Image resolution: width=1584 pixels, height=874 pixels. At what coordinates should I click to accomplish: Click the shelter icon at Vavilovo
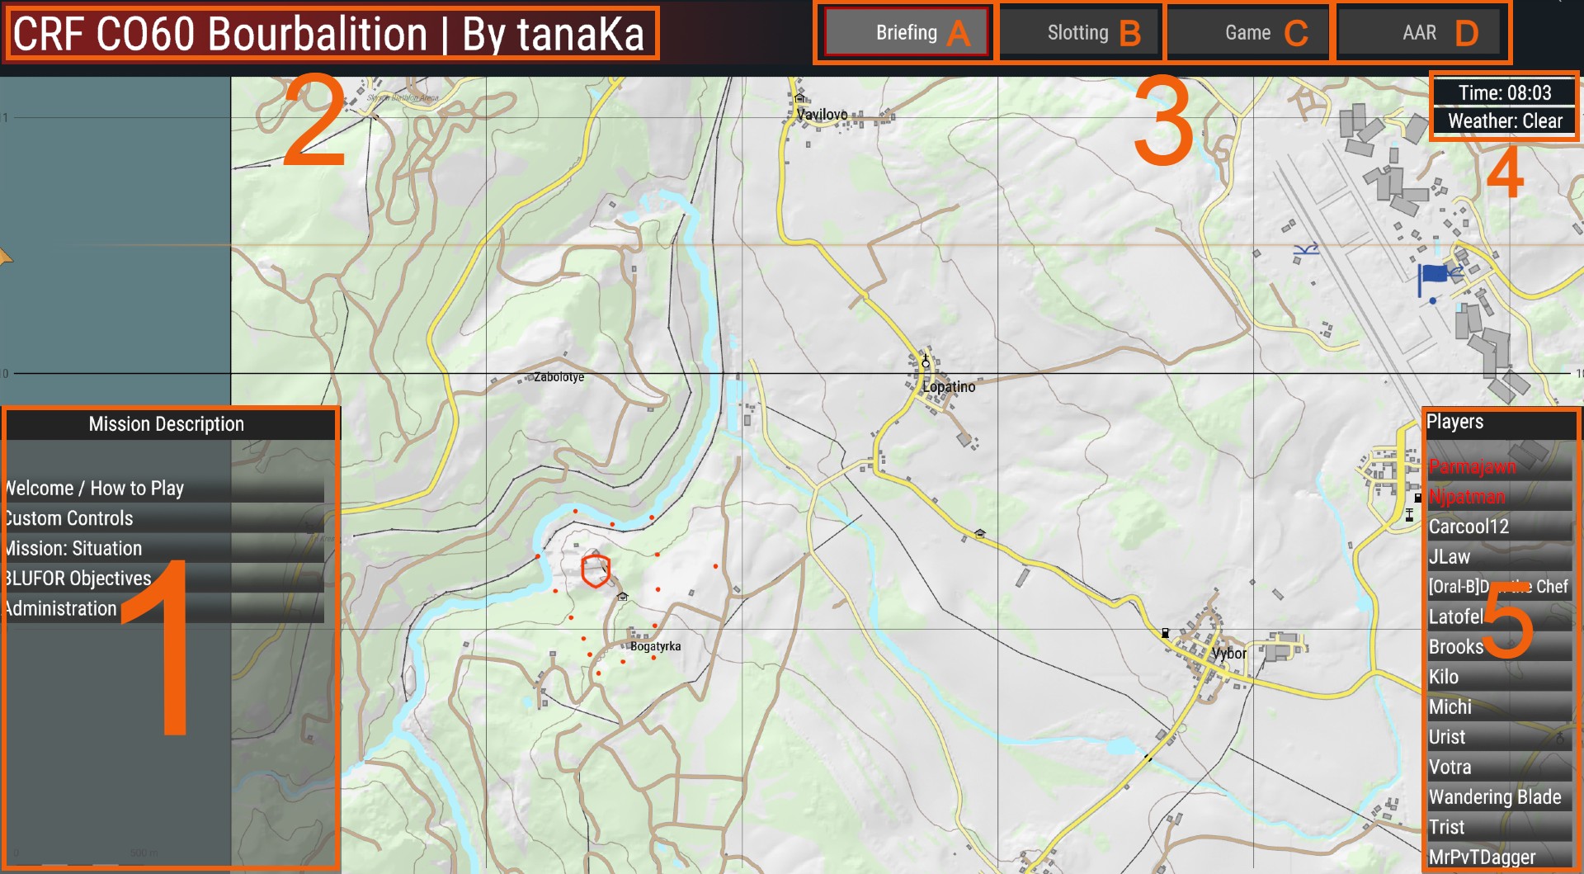[799, 98]
